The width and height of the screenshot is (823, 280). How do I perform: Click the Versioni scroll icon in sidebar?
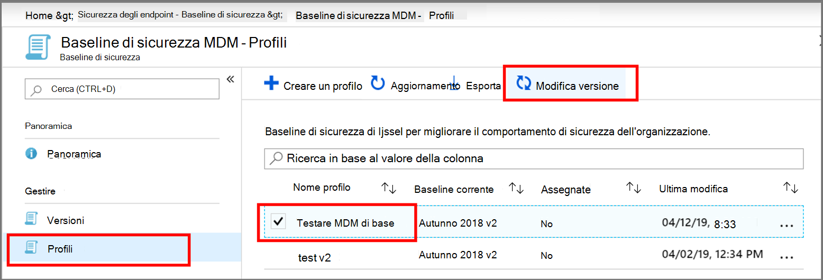coord(31,219)
